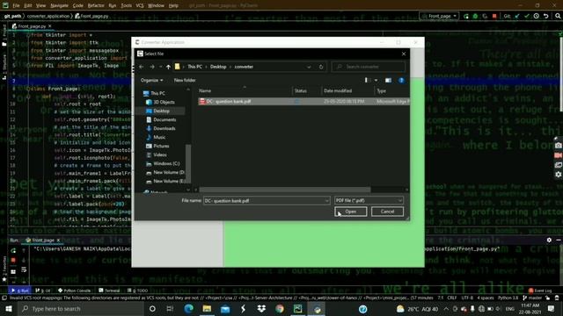The width and height of the screenshot is (563, 316).
Task: Select Downloads in navigation pane
Action: (165, 129)
